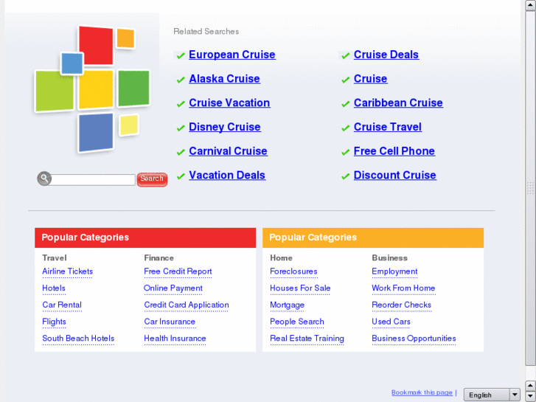
Task: Open the plain Cruise related search
Action: tap(371, 79)
